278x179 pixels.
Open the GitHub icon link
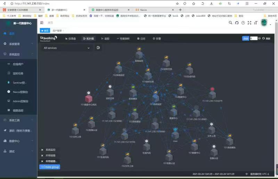[x=237, y=23]
